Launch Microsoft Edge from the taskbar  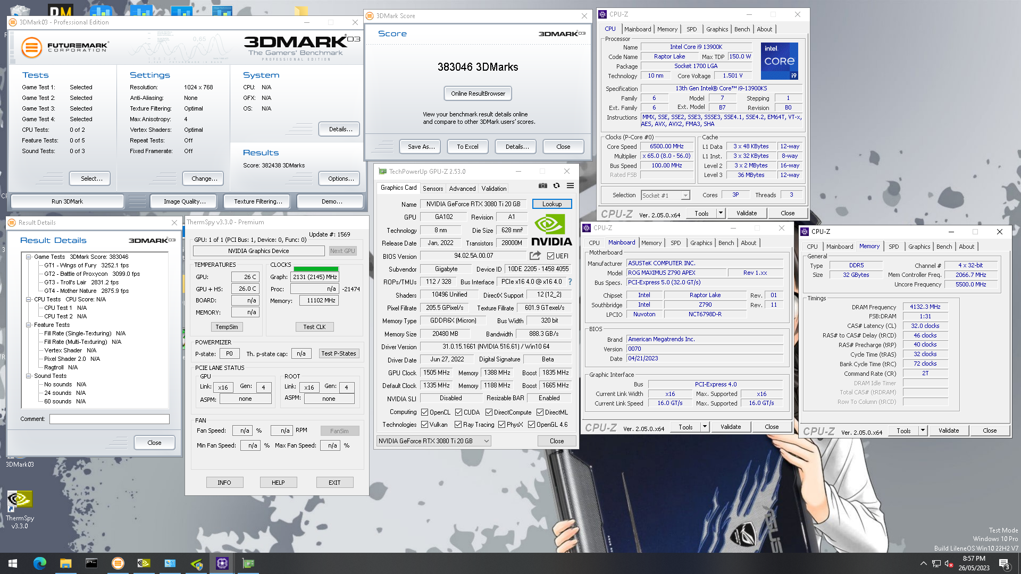[39, 563]
